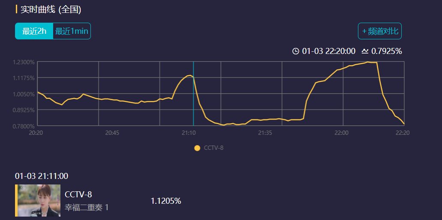Open the +频道对比 channel comparison button

[380, 31]
